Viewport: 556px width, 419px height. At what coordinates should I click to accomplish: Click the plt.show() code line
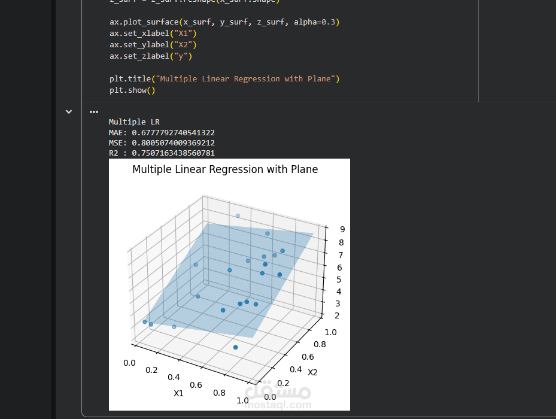tap(132, 90)
